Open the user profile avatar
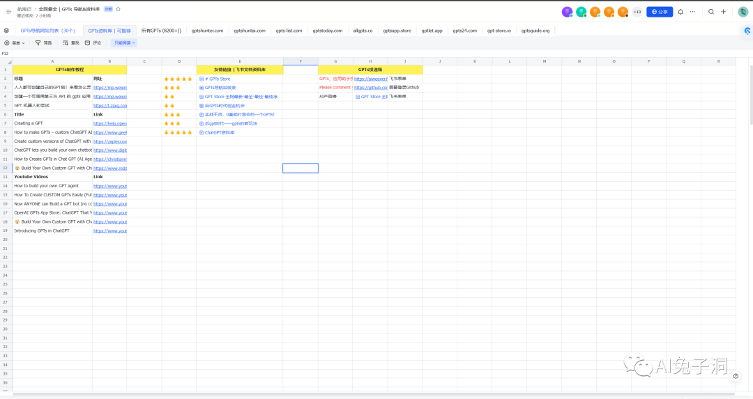Screen dimensions: 753x399 tap(743, 12)
